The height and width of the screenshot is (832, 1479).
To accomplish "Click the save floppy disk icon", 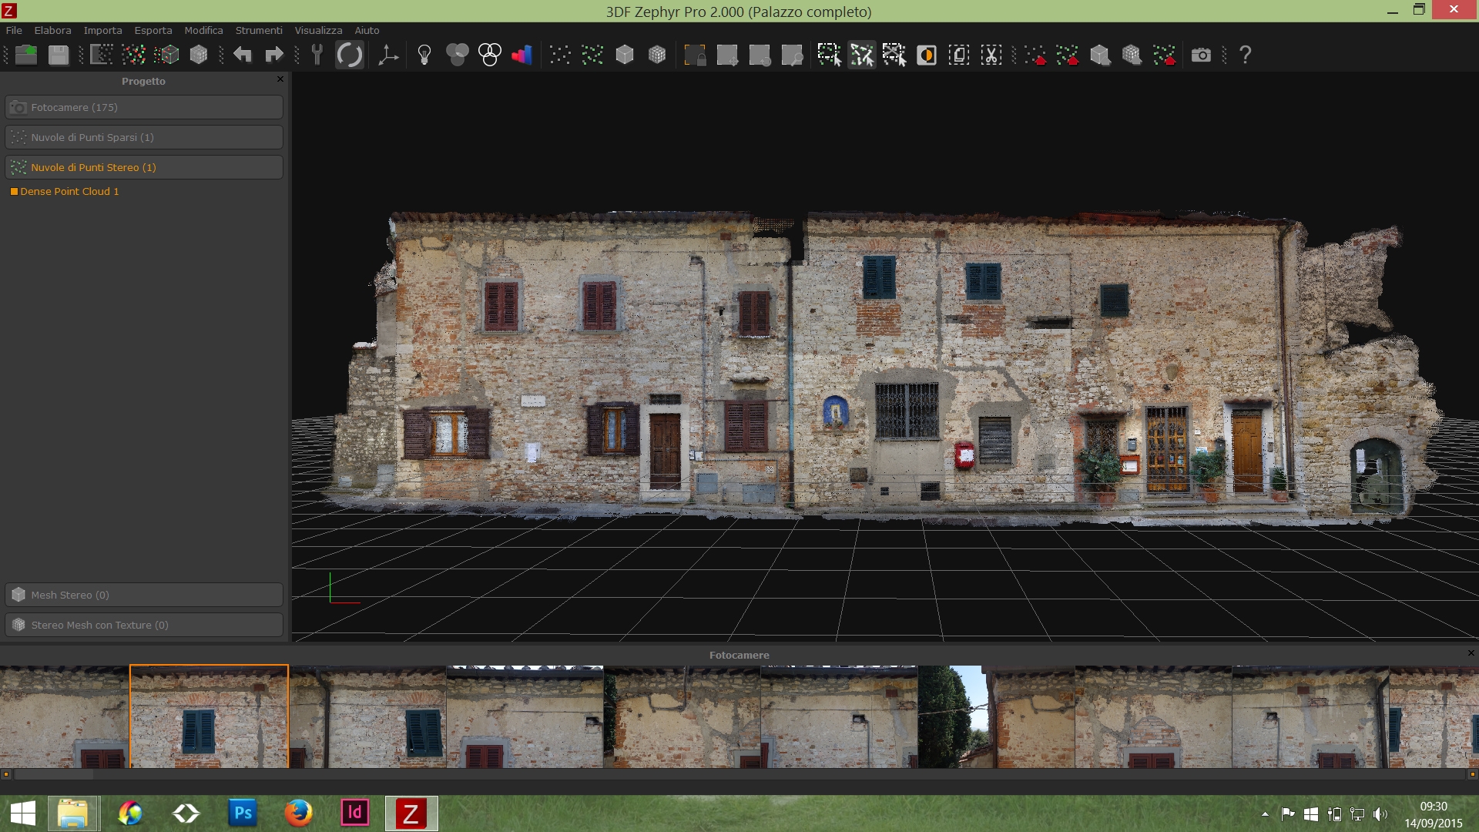I will pyautogui.click(x=59, y=55).
